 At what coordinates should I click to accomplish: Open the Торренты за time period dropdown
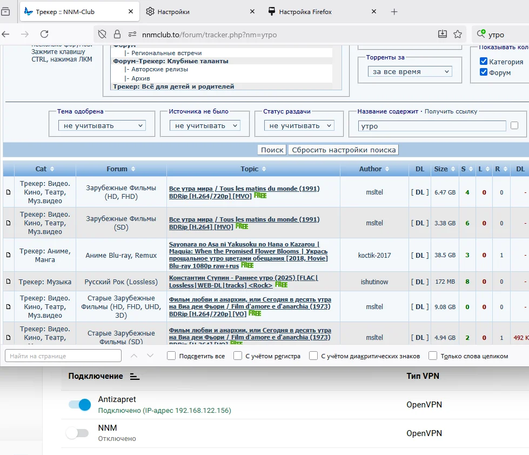(410, 71)
